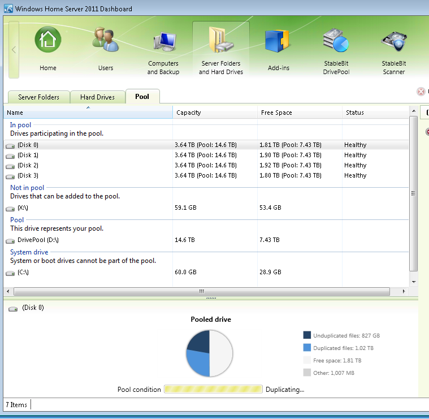The height and width of the screenshot is (419, 429).
Task: Select the (X:\) drive icon
Action: [10, 209]
